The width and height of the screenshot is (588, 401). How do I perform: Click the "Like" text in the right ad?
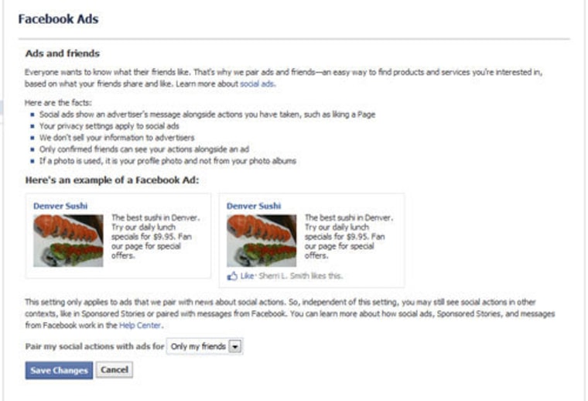tap(246, 276)
